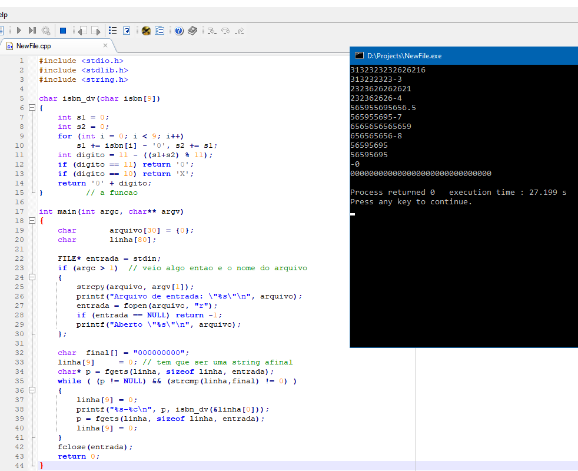This screenshot has height=471, width=578.
Task: Click the reference book icon
Action: click(192, 31)
